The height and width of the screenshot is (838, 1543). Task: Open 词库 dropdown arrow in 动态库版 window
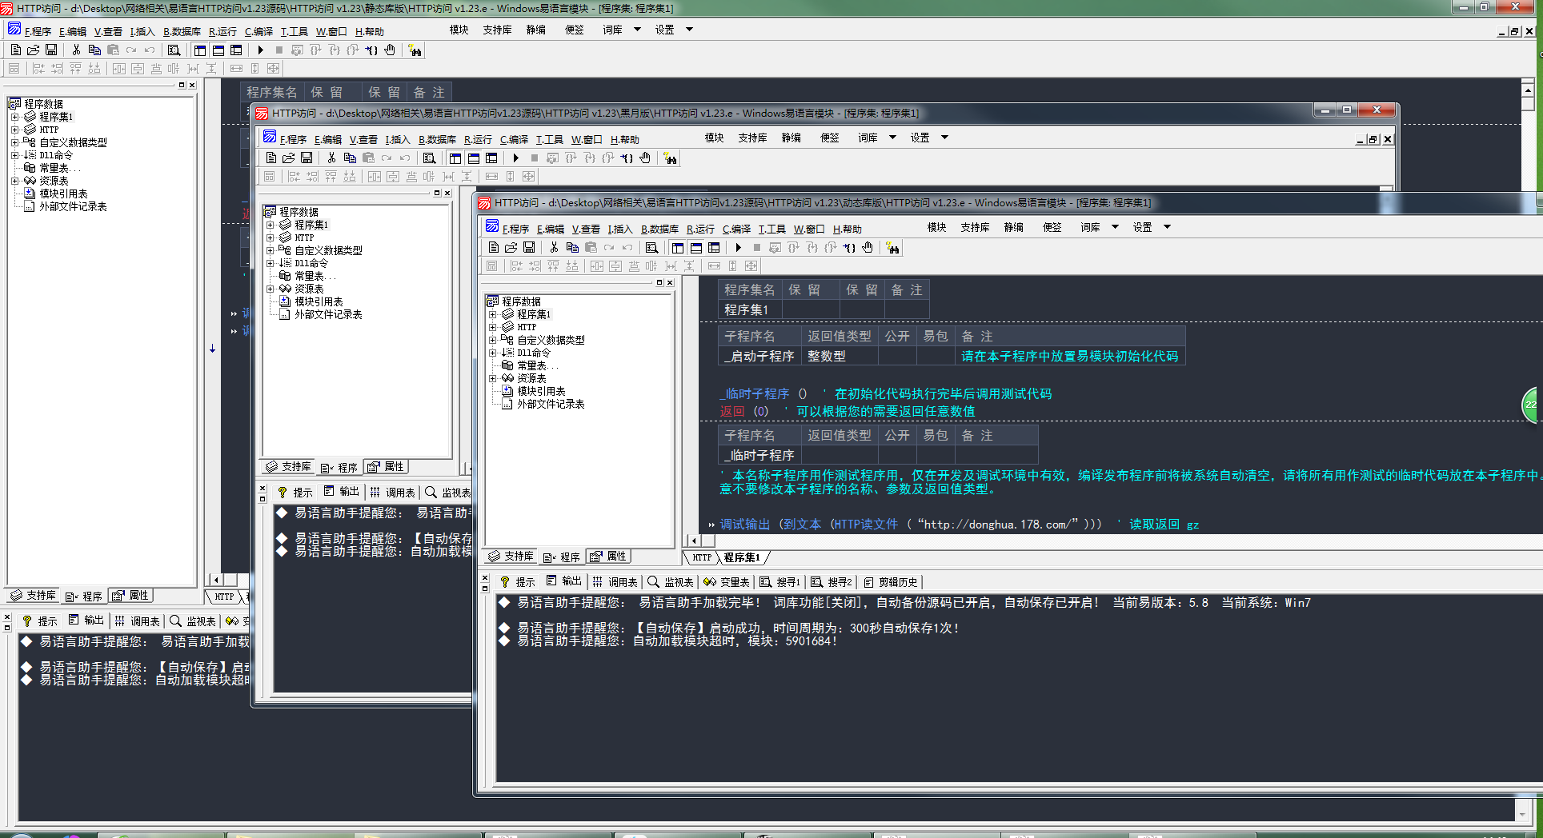[1115, 227]
